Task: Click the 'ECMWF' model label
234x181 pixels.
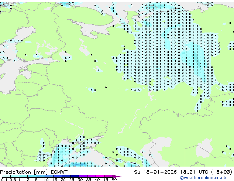Action: coord(59,172)
